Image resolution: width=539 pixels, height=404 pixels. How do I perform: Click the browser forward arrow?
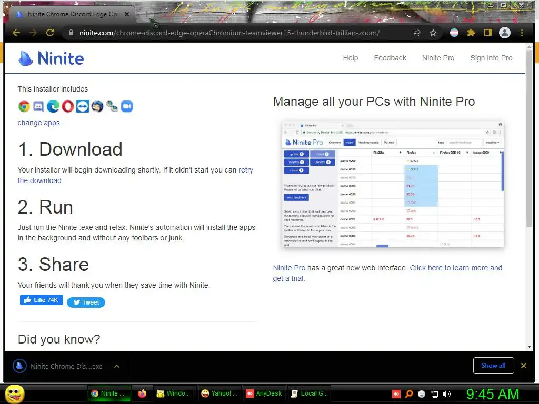click(33, 33)
